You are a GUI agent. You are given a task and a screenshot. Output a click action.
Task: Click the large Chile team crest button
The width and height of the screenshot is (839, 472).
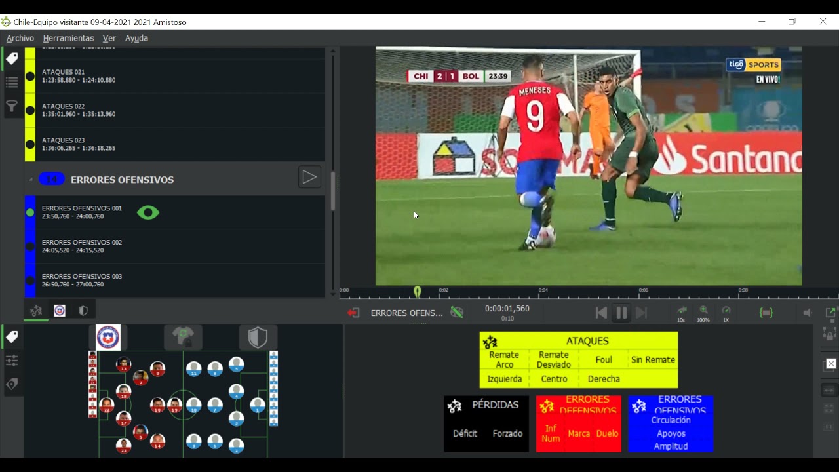108,338
